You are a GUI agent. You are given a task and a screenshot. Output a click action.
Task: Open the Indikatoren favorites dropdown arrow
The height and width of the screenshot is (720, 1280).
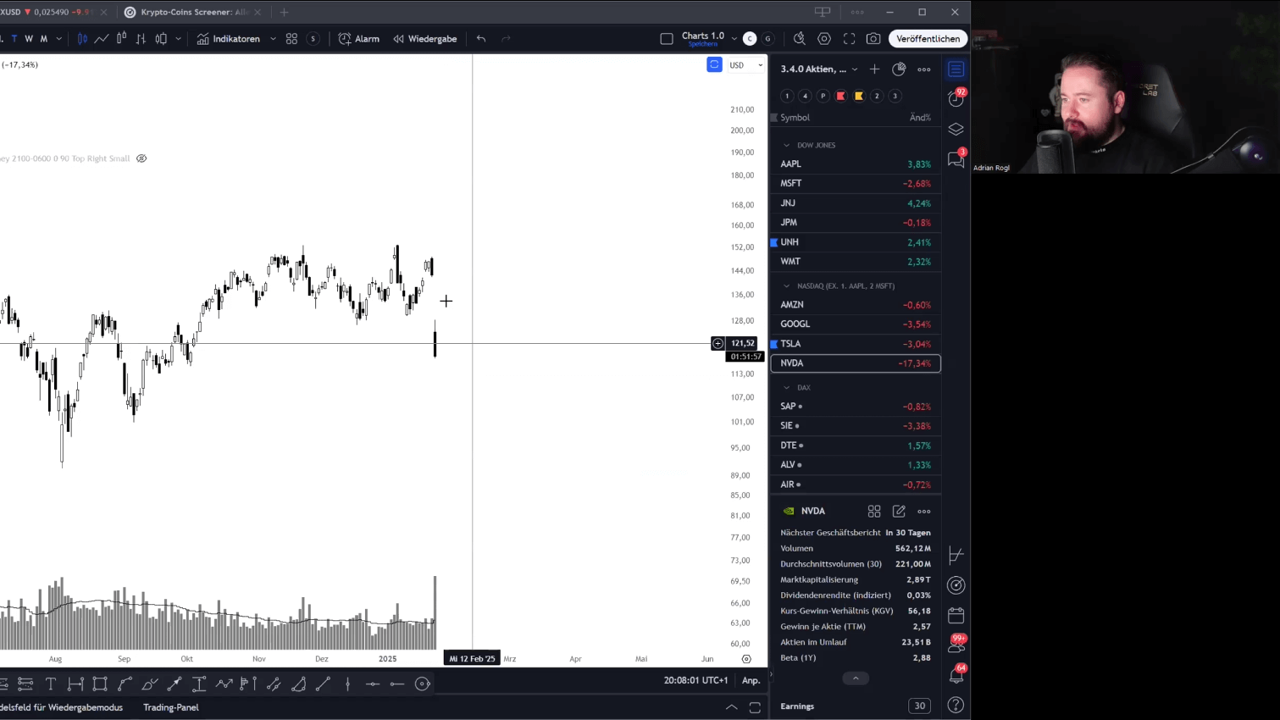coord(273,39)
